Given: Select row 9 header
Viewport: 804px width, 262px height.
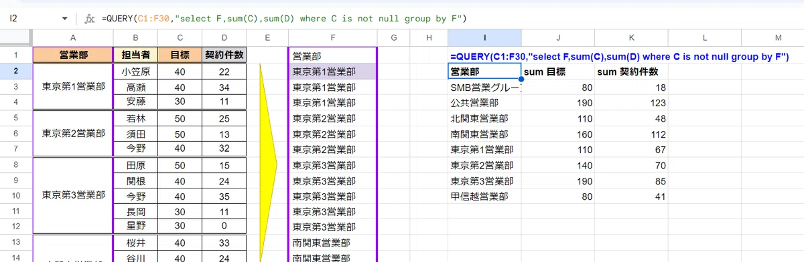Looking at the screenshot, I should pos(16,180).
